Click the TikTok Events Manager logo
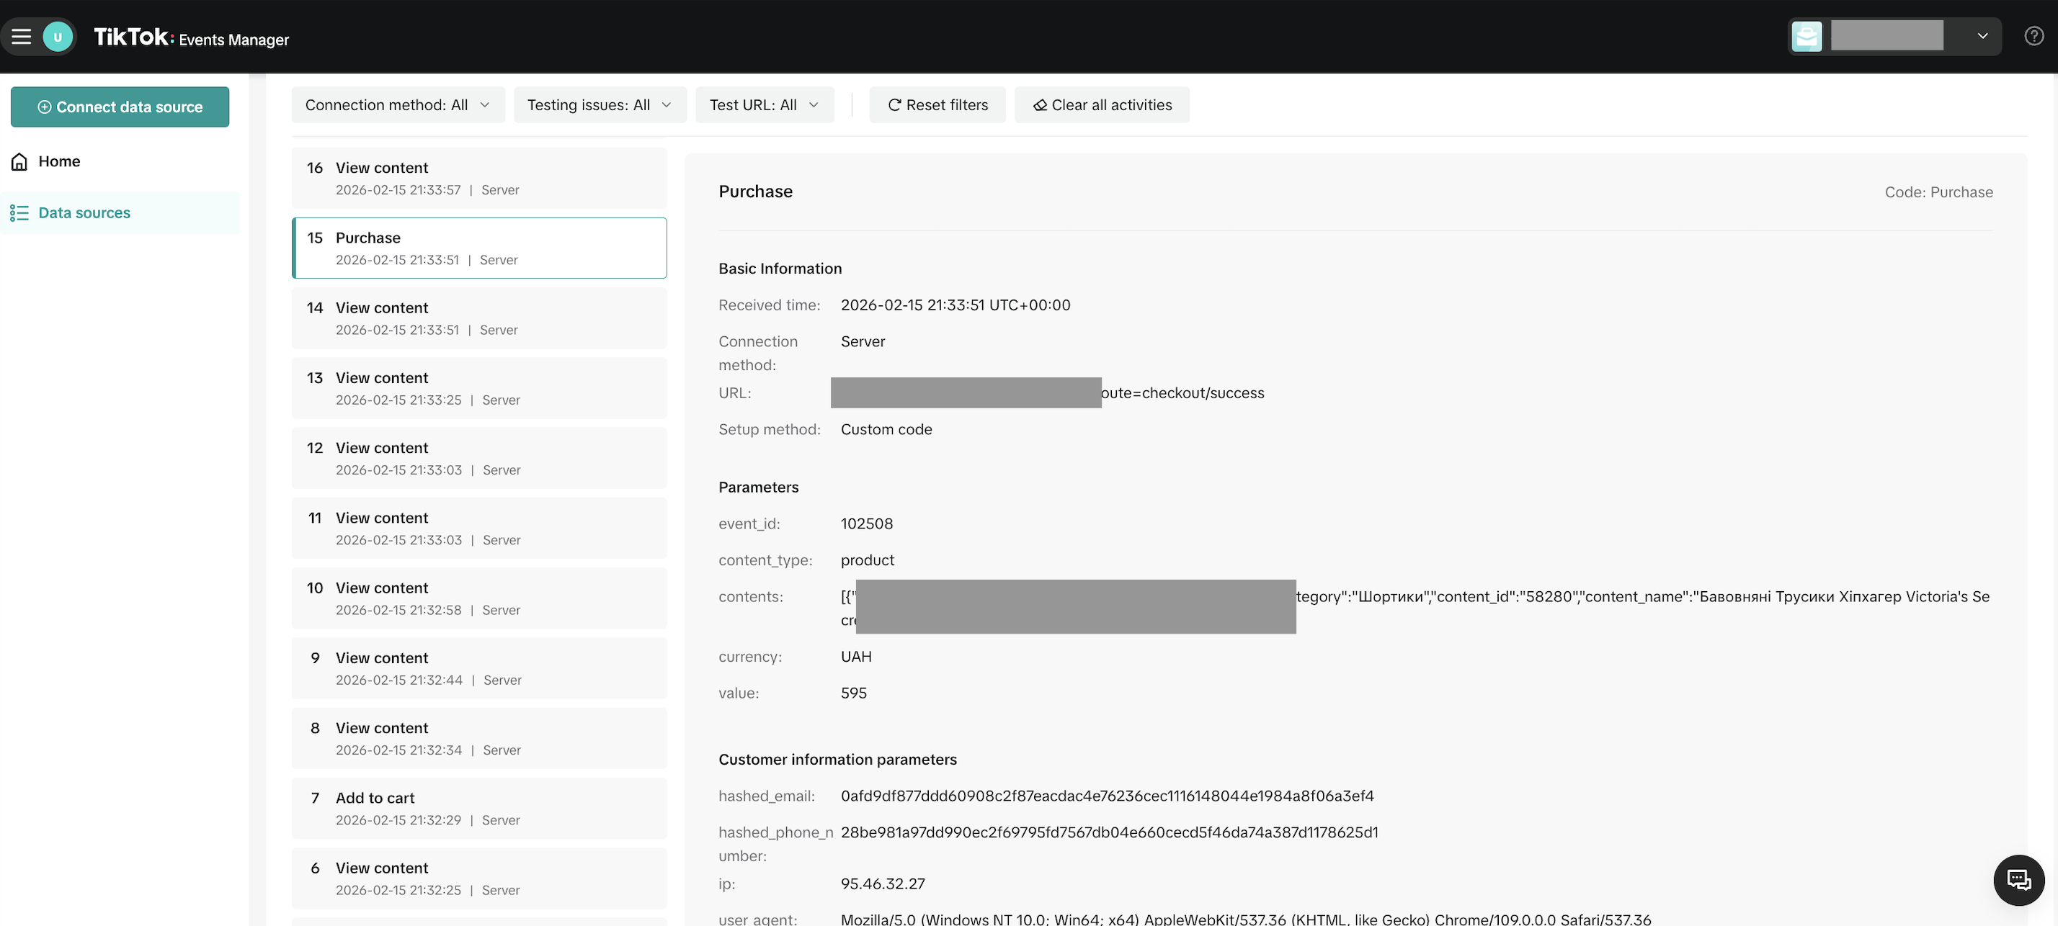 click(191, 37)
